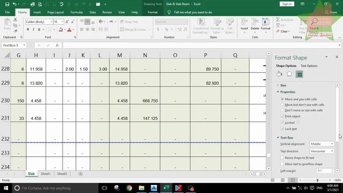Select Move but don't size with cells
This screenshot has width=343, height=193.
pos(303,105)
